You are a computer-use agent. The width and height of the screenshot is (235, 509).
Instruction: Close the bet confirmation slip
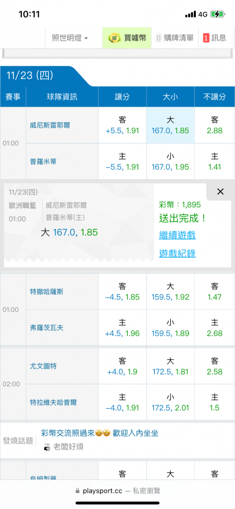(x=220, y=192)
